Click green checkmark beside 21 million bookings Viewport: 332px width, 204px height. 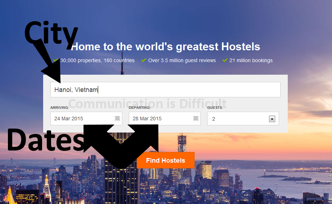coord(225,60)
